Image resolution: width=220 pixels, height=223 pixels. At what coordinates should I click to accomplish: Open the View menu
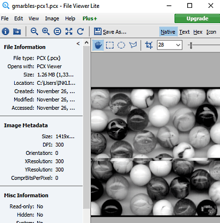(34, 19)
